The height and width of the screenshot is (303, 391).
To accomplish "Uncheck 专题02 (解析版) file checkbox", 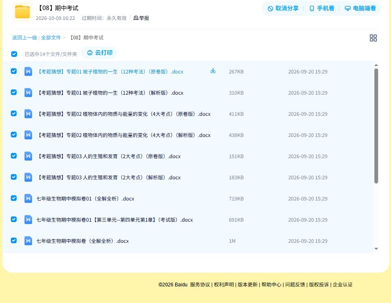I will coord(14,134).
